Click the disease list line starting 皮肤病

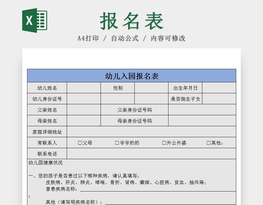coord(126,182)
